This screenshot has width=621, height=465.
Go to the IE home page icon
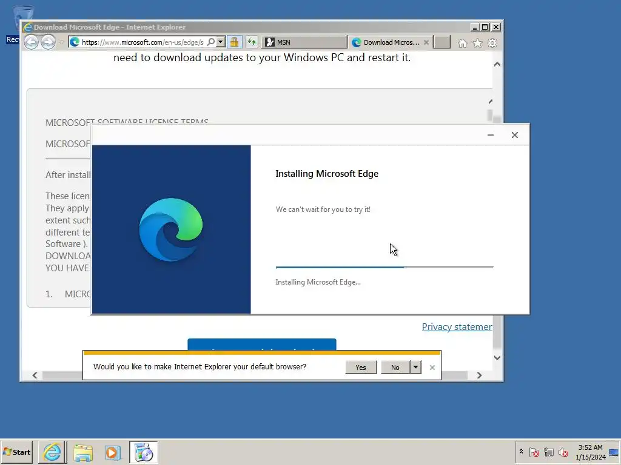coord(463,43)
